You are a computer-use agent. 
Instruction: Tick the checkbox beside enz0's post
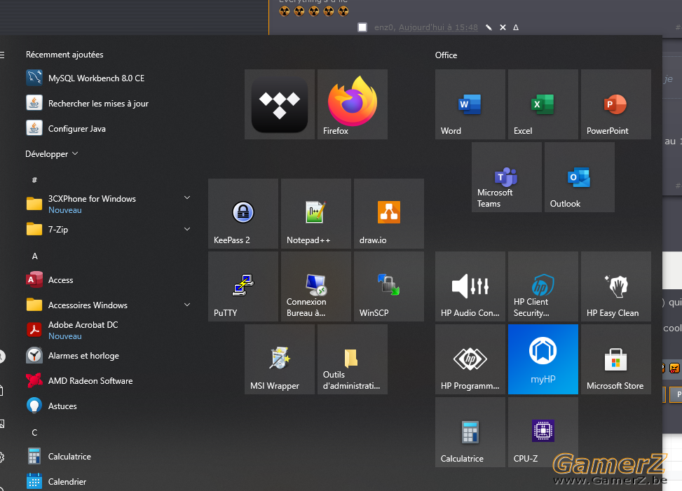tap(362, 27)
